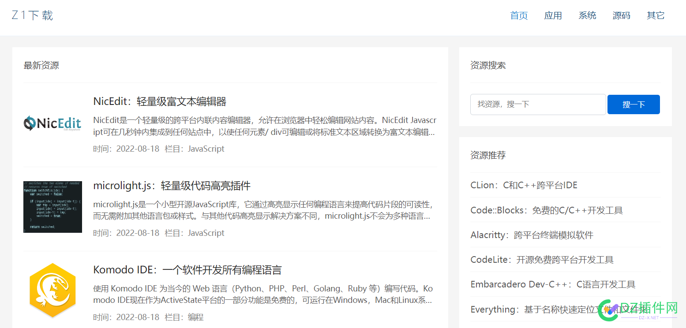
Task: Focus the 找资源，搜一下 search field
Action: (x=538, y=104)
